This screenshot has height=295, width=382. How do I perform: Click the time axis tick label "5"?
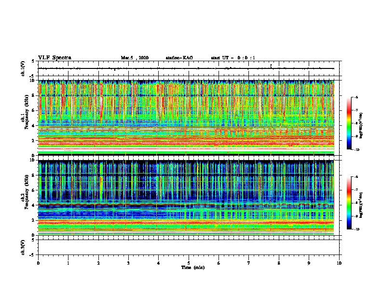tap(189, 263)
